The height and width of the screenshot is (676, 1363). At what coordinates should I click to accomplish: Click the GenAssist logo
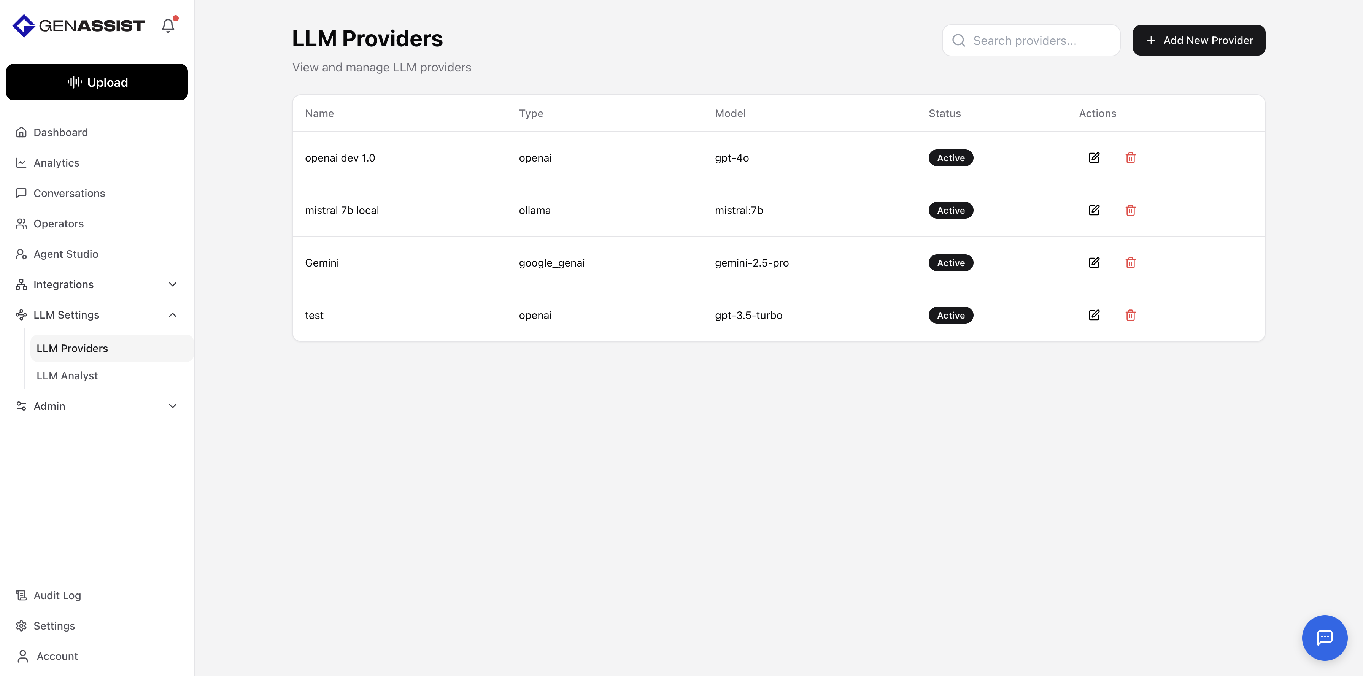(x=78, y=25)
